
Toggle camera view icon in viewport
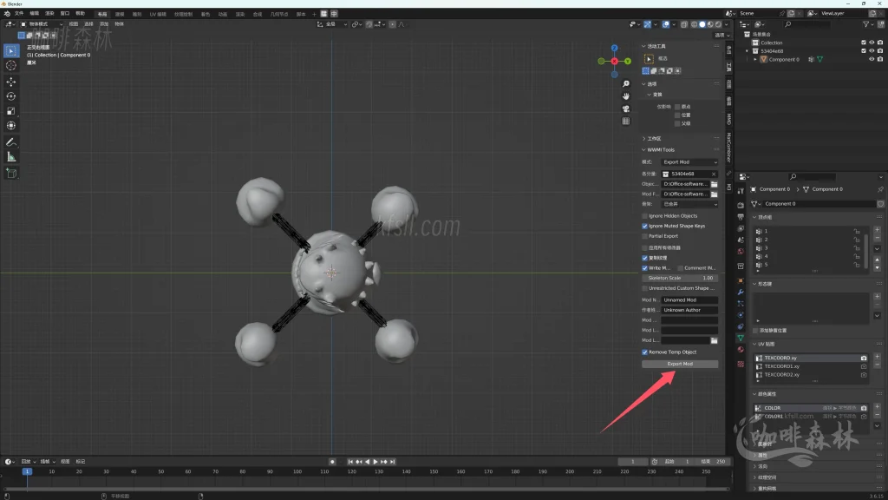[x=626, y=109]
